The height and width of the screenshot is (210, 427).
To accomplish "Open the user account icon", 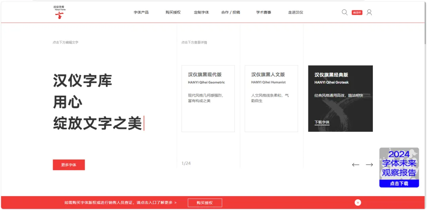I will [x=369, y=13].
